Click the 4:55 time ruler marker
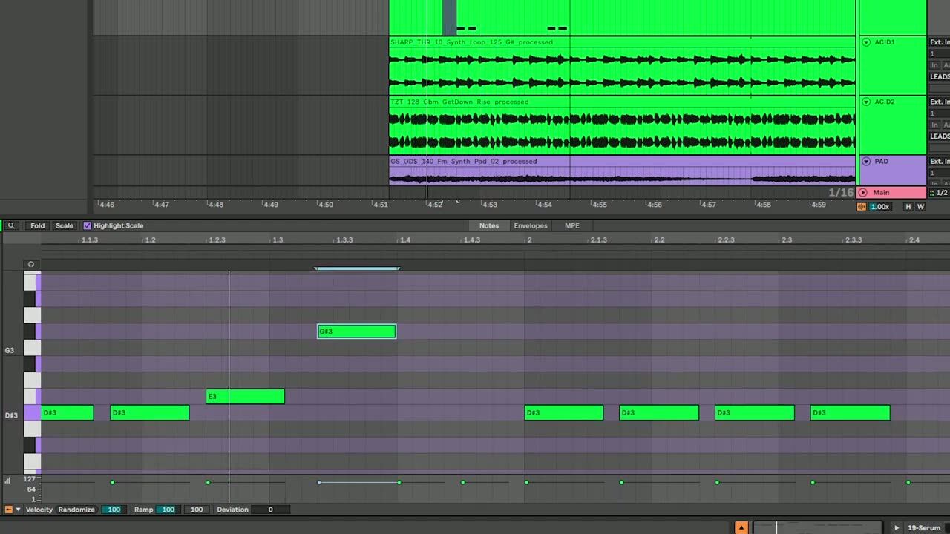950x534 pixels. coord(599,205)
